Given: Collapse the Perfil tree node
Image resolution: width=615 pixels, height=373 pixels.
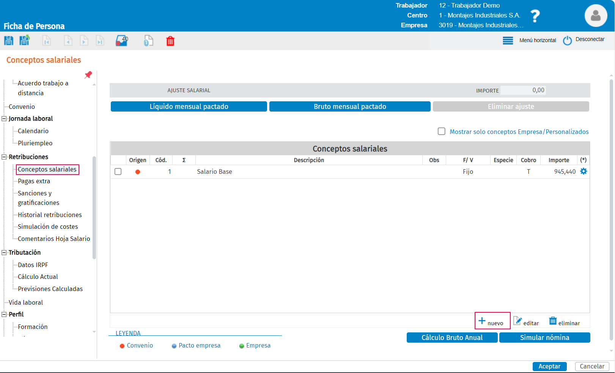Looking at the screenshot, I should pos(4,314).
